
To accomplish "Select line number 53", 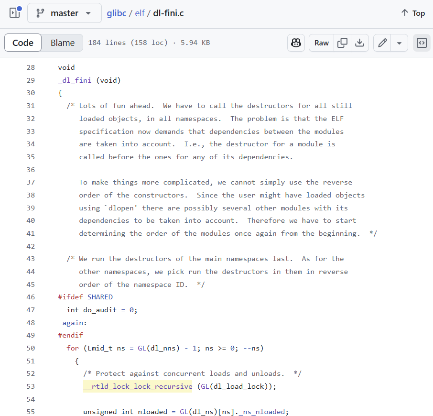I will tap(31, 386).
